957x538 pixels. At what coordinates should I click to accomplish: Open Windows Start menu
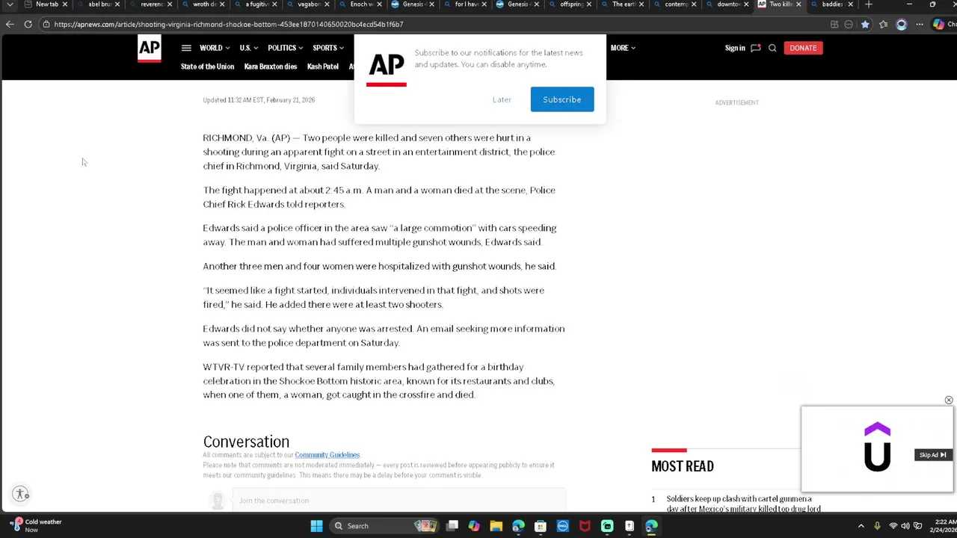316,526
